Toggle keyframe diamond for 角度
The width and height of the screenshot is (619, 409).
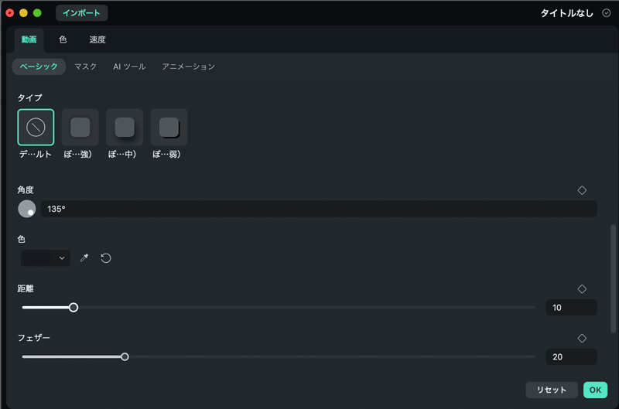click(582, 190)
